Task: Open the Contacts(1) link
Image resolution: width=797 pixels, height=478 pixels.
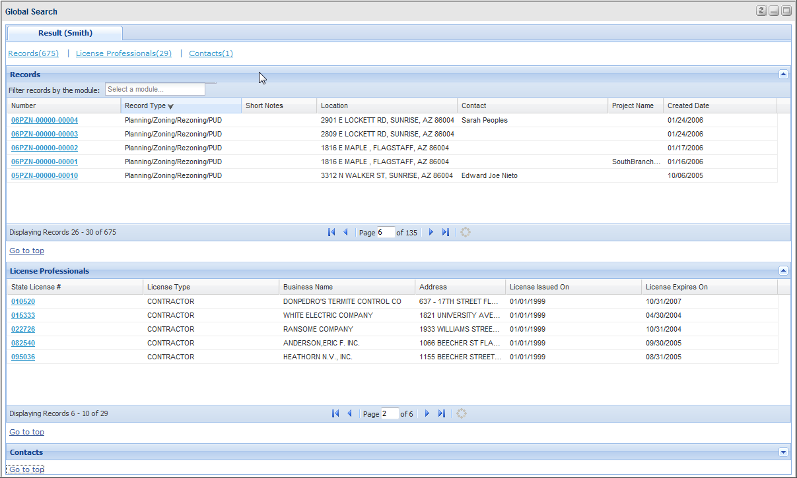Action: 211,53
